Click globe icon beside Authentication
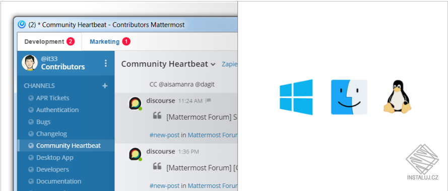Image resolution: width=448 pixels, height=191 pixels. (31, 110)
